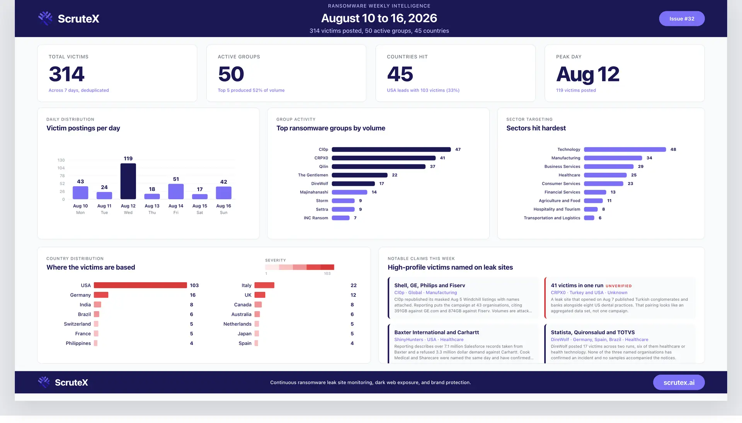Viewport: 742px width, 423px height.
Task: Click the 119 victims posted note
Action: coord(576,90)
